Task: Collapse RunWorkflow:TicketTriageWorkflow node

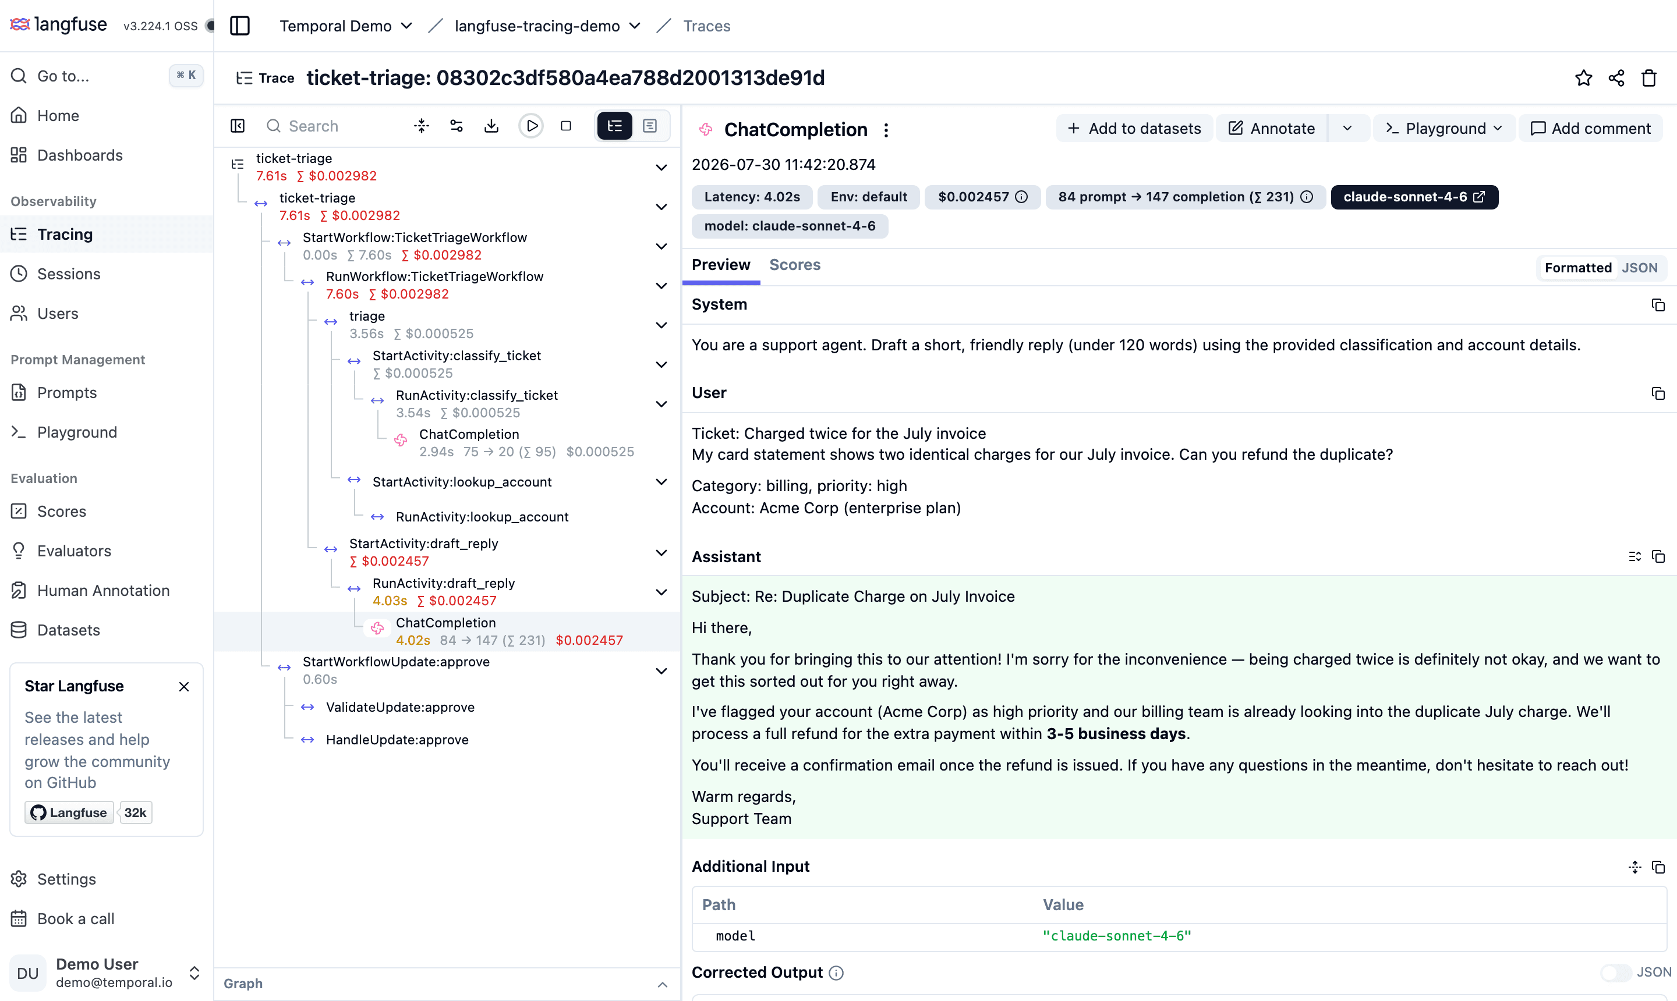Action: click(x=661, y=285)
